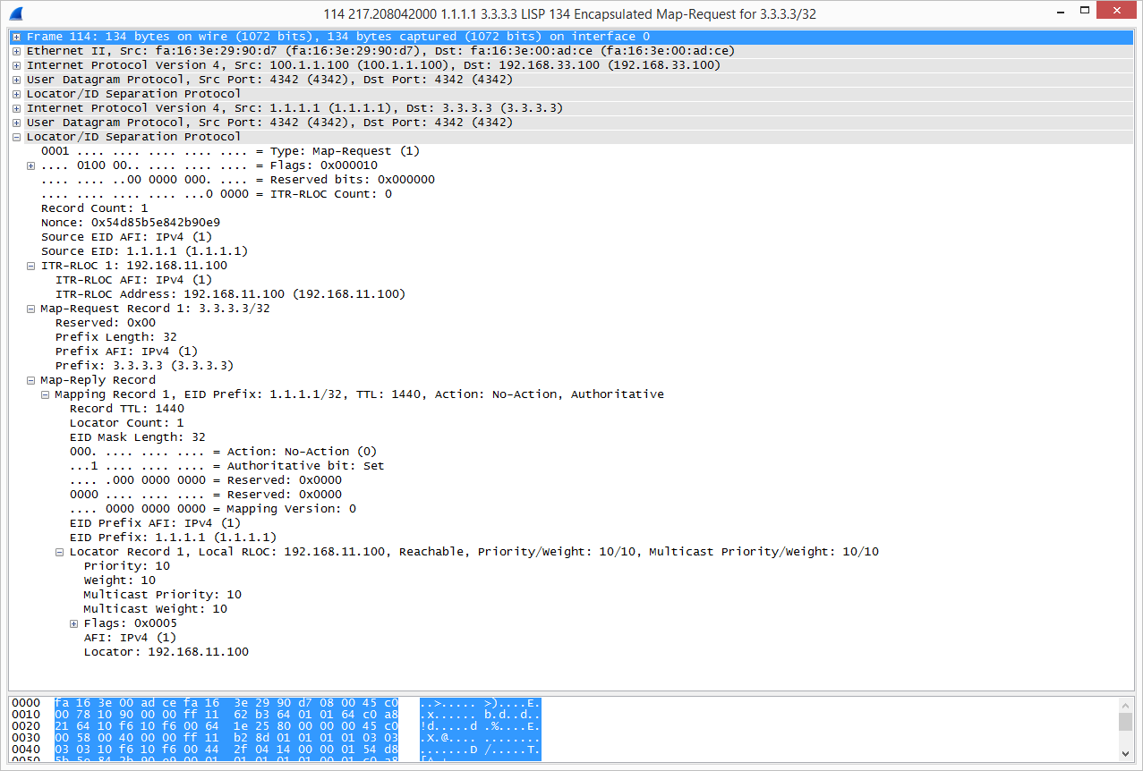The height and width of the screenshot is (771, 1143).
Task: Expand the Ethernet II row
Action: [17, 51]
